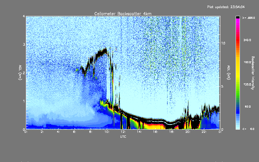
Task: Select the '8:' tick on the UTC axis
Action: point(91,132)
